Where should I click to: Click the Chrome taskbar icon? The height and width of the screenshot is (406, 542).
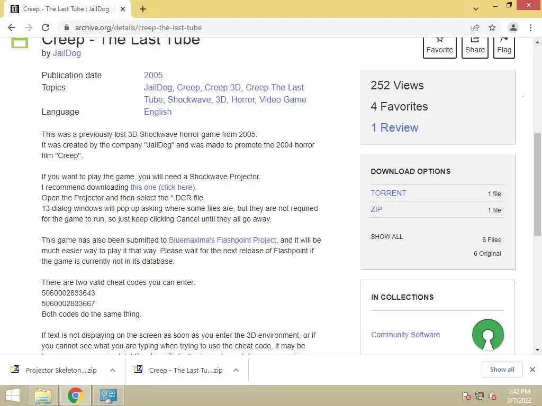tap(75, 395)
